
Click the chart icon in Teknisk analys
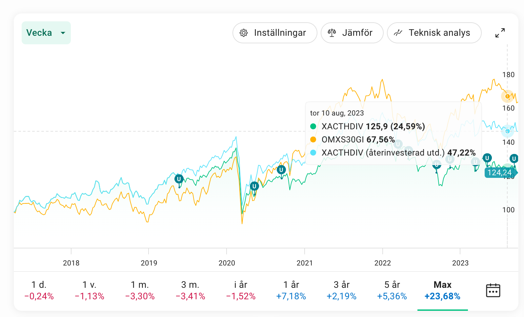398,33
